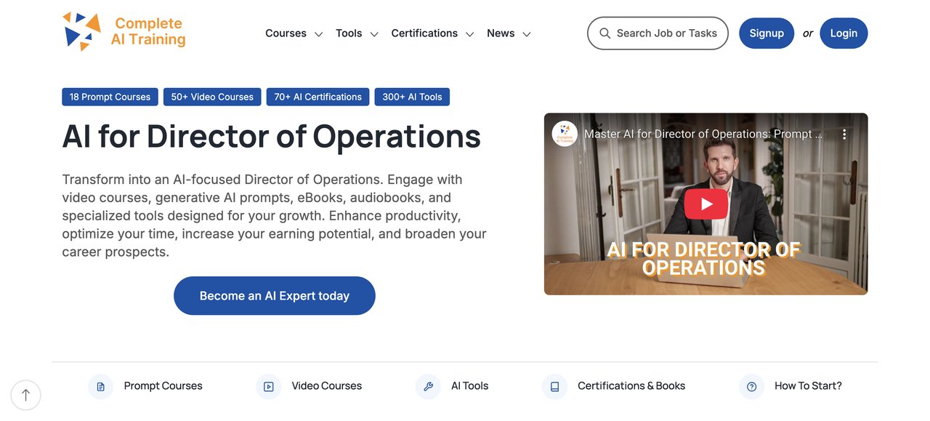Open the Courses menu
This screenshot has height=421, width=930.
tap(286, 33)
